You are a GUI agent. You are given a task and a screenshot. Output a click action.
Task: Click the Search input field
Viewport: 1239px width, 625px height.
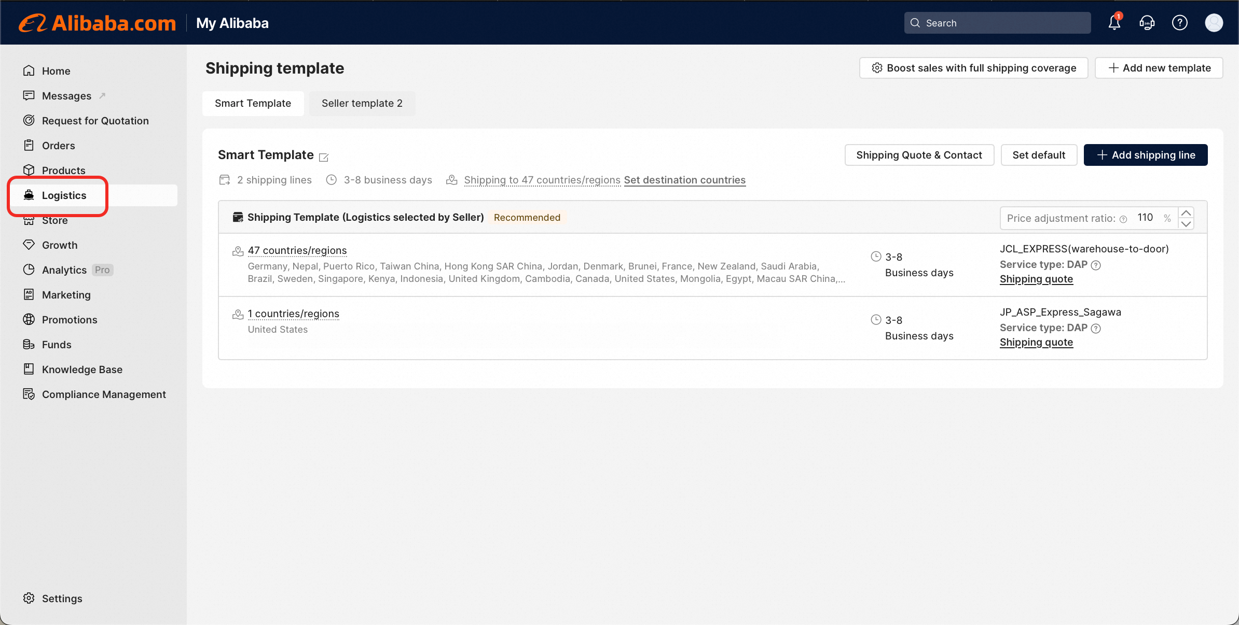(x=997, y=23)
